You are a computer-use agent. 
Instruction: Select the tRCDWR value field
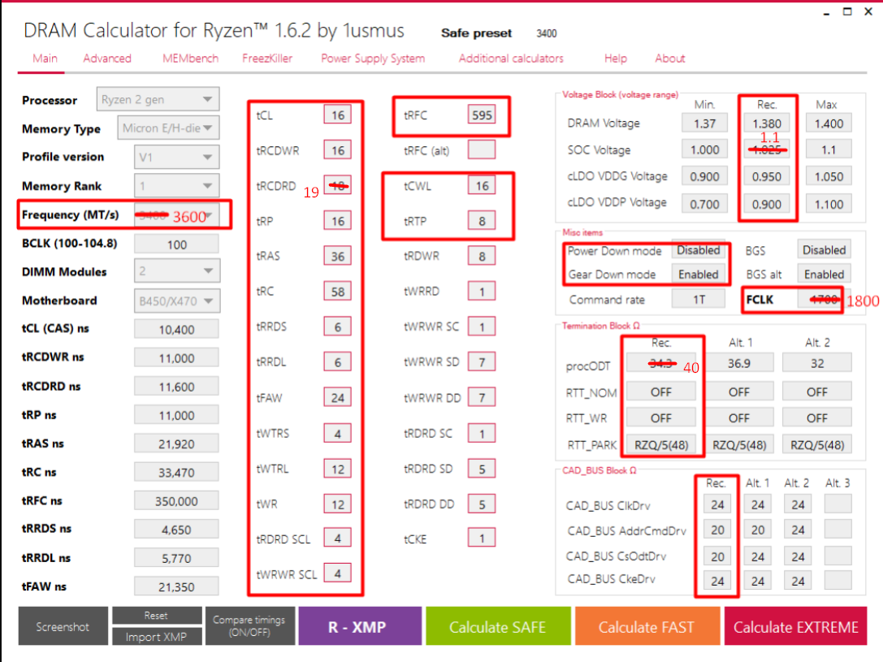337,150
